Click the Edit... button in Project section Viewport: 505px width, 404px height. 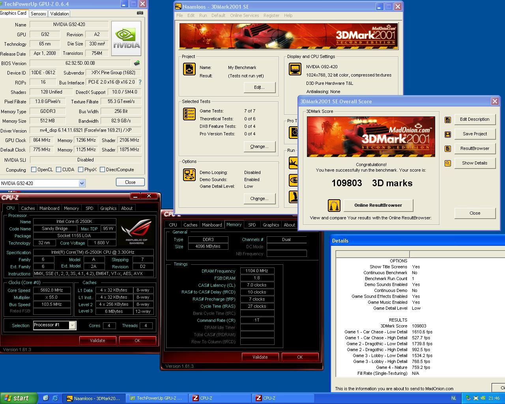[x=259, y=87]
